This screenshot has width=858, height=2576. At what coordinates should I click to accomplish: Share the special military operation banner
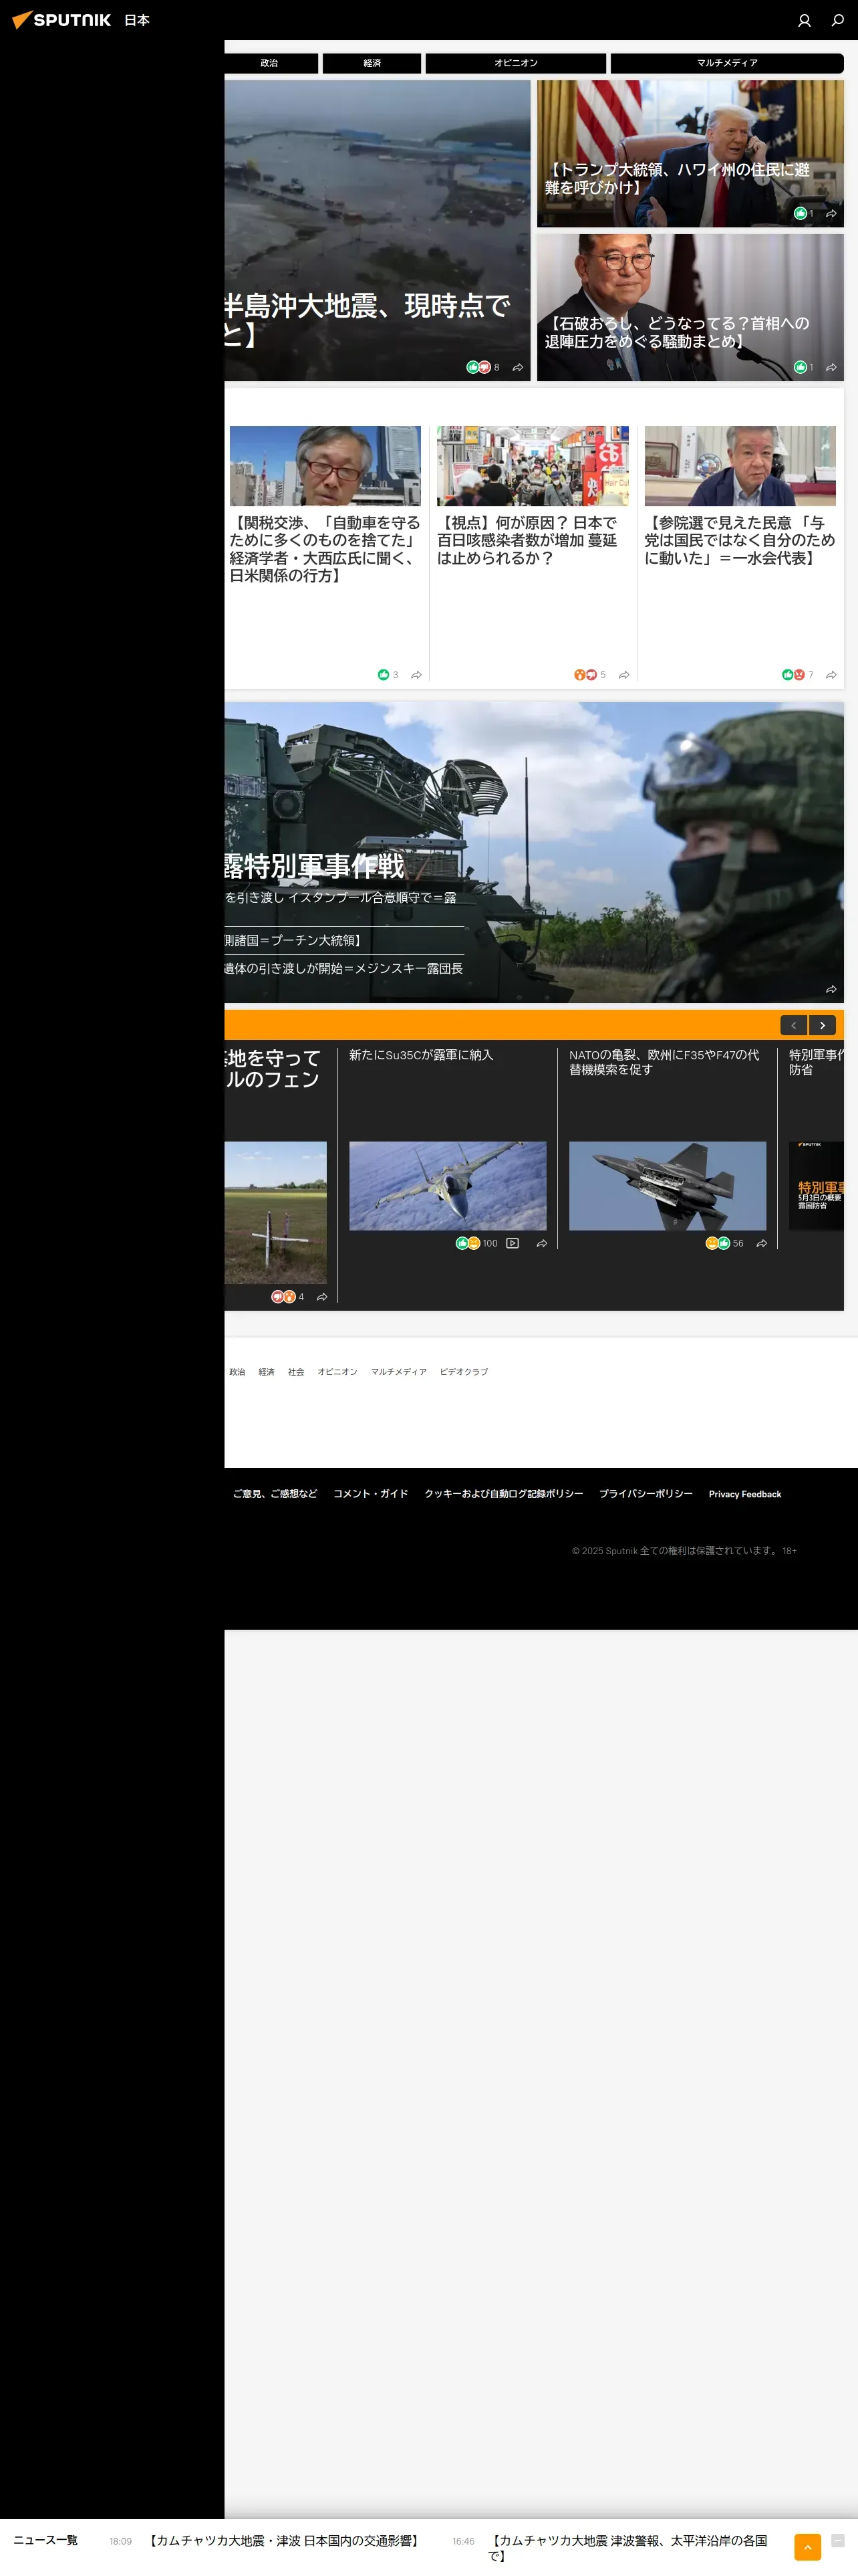click(x=831, y=989)
